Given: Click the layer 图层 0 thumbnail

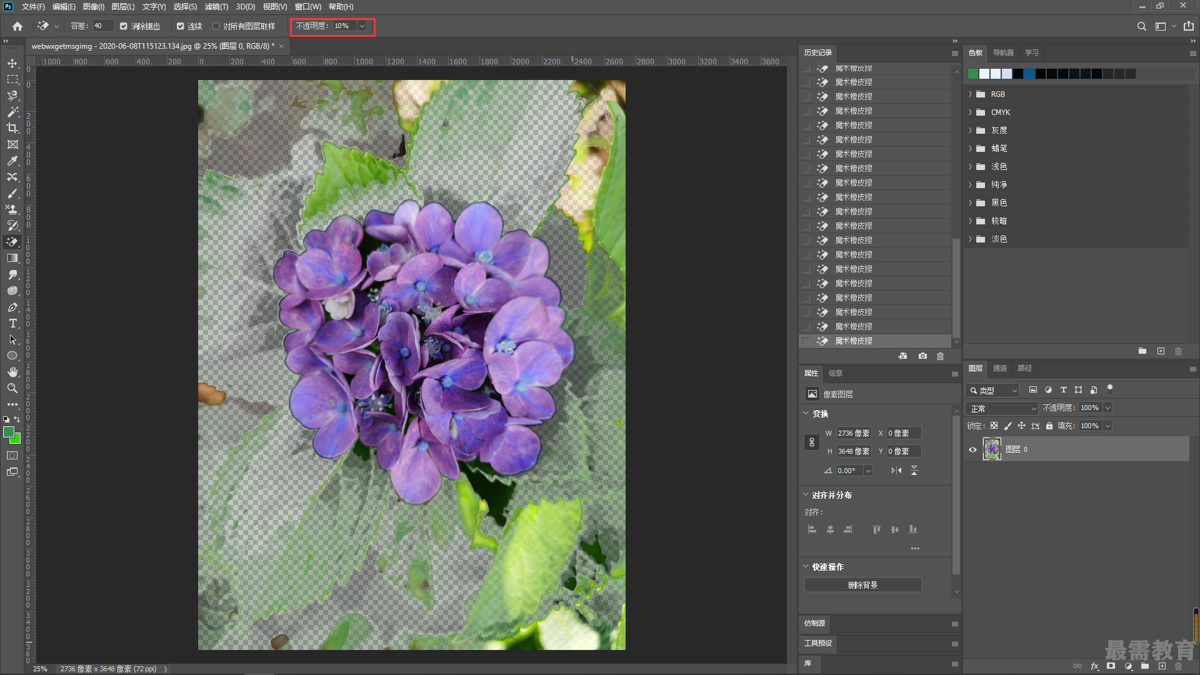Looking at the screenshot, I should tap(992, 449).
